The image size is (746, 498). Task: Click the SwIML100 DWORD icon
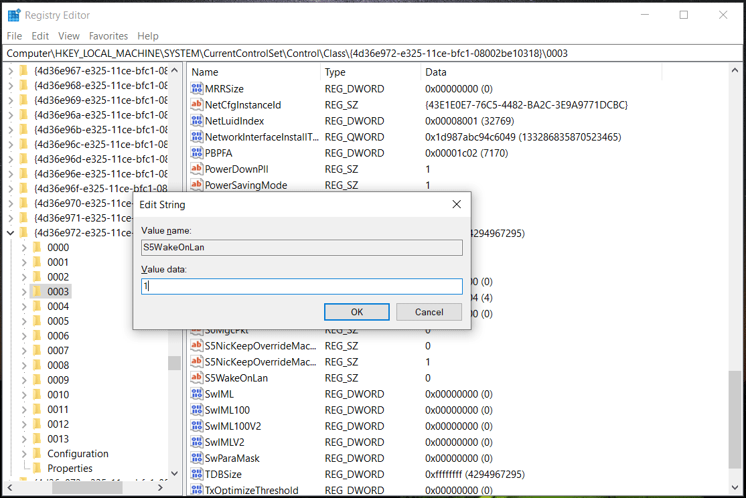[196, 410]
